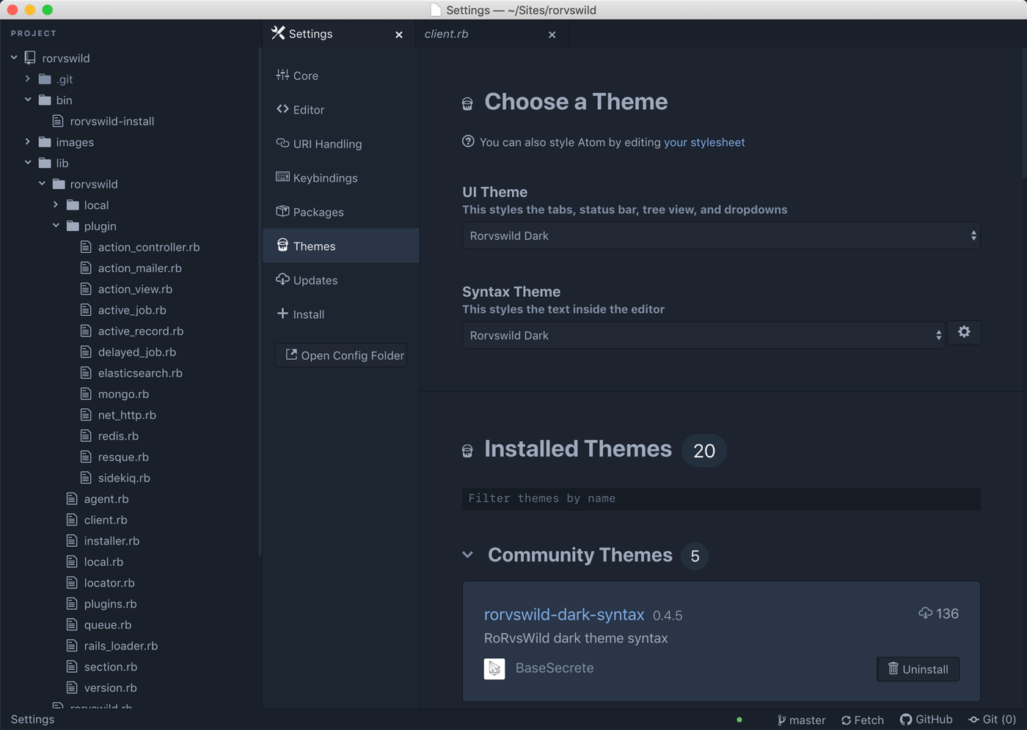Screen dimensions: 1027x730
Task: Click the green status dot indicator
Action: click(x=739, y=720)
